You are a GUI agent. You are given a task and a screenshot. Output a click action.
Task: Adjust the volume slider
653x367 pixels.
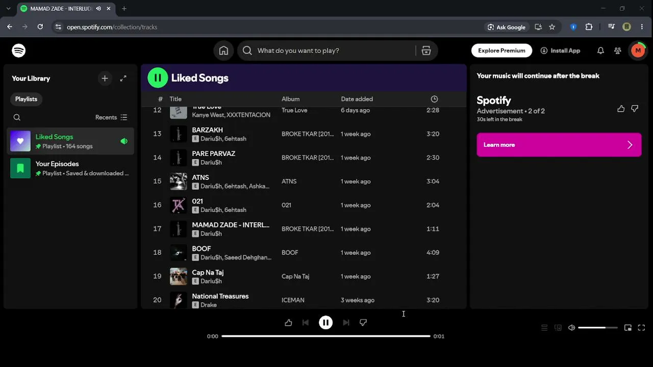click(x=598, y=328)
